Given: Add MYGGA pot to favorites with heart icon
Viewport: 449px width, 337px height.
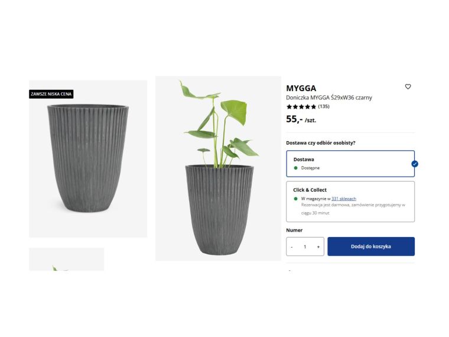Looking at the screenshot, I should (408, 87).
